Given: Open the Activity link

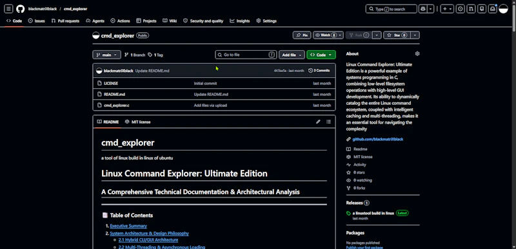Looking at the screenshot, I should 360,165.
